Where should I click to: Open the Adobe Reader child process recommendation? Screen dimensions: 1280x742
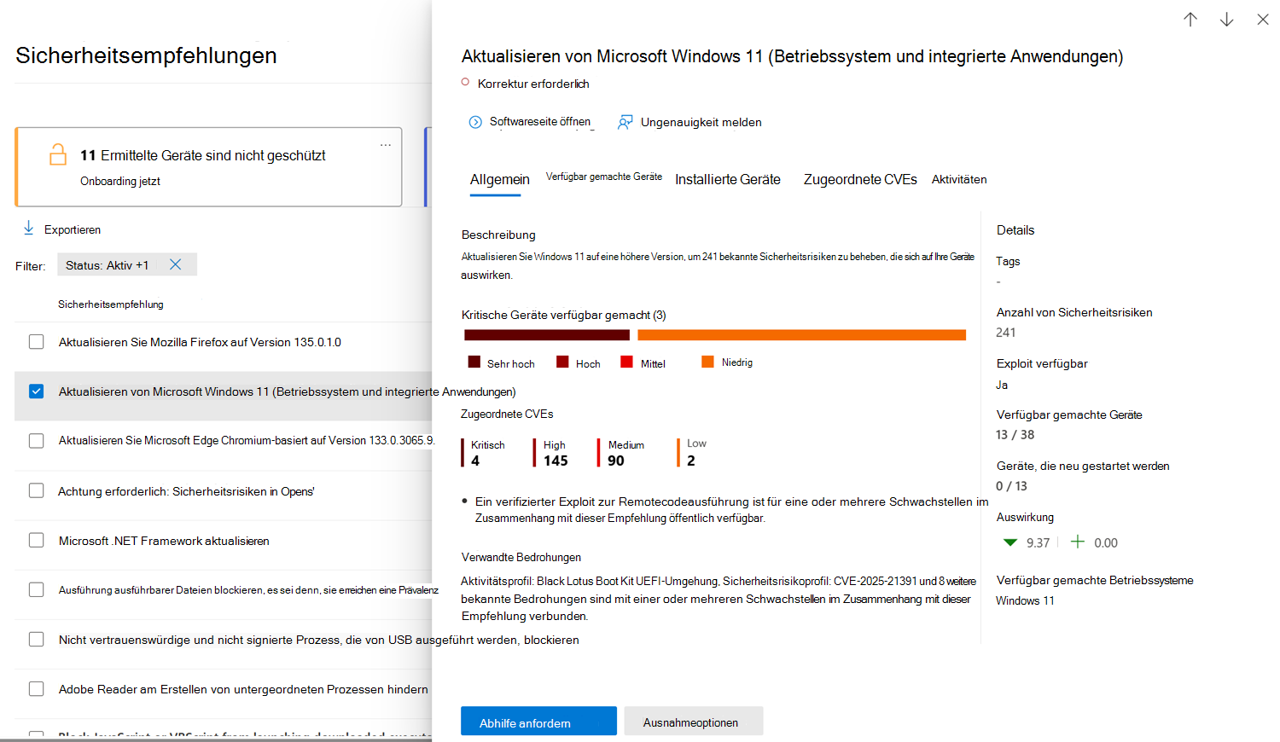(x=243, y=689)
